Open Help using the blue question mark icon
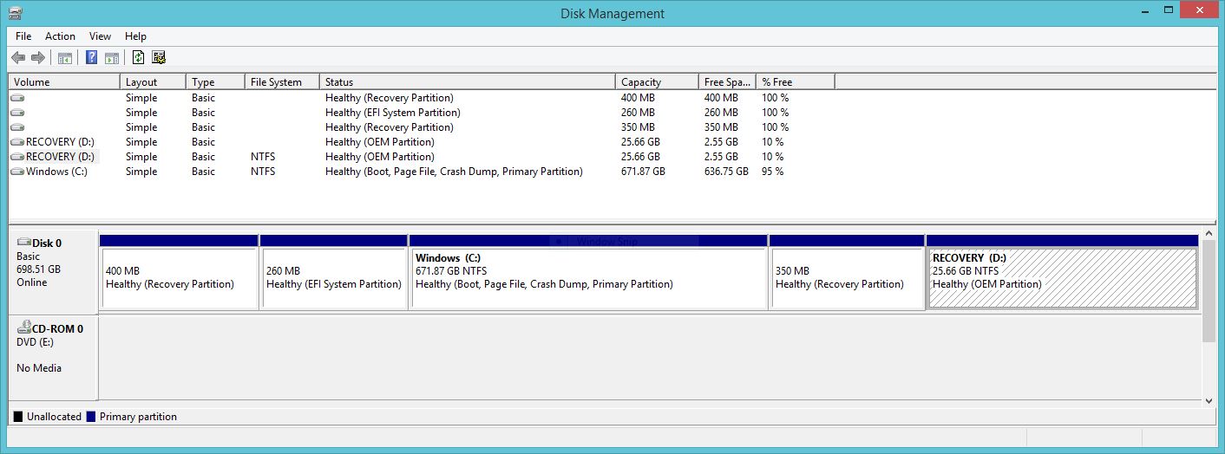Screen dimensions: 1225x454 91,58
